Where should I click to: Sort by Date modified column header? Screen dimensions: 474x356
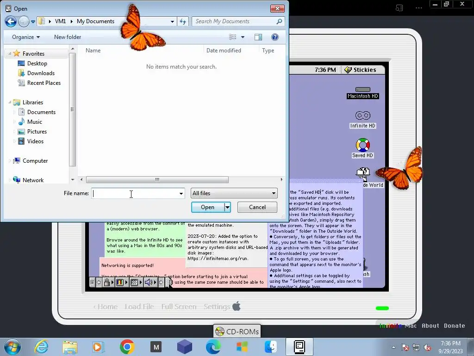pyautogui.click(x=224, y=50)
